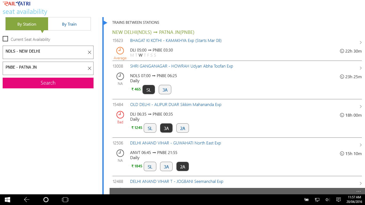
Task: Expand details chevron for train 15484
Action: (360, 107)
